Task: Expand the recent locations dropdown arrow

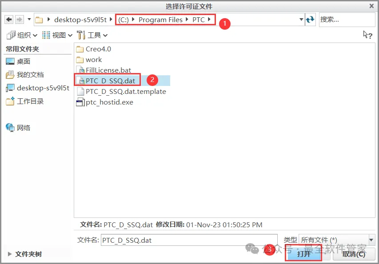Action: [29, 19]
